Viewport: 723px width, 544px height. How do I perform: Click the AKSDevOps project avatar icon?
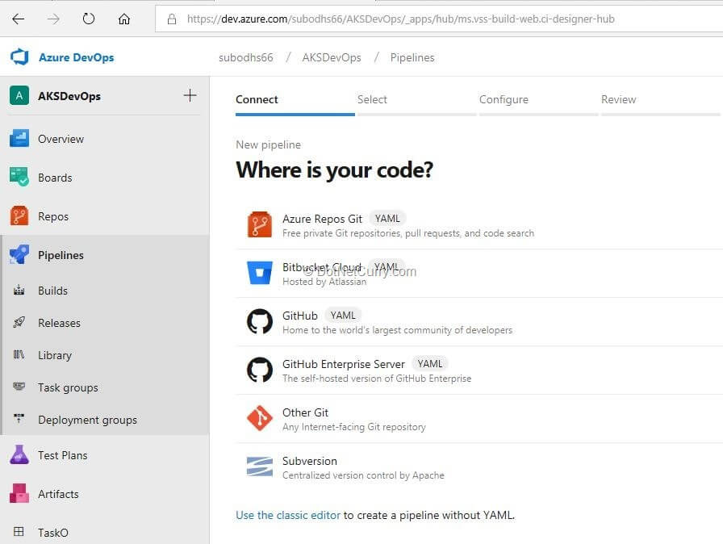(x=19, y=95)
